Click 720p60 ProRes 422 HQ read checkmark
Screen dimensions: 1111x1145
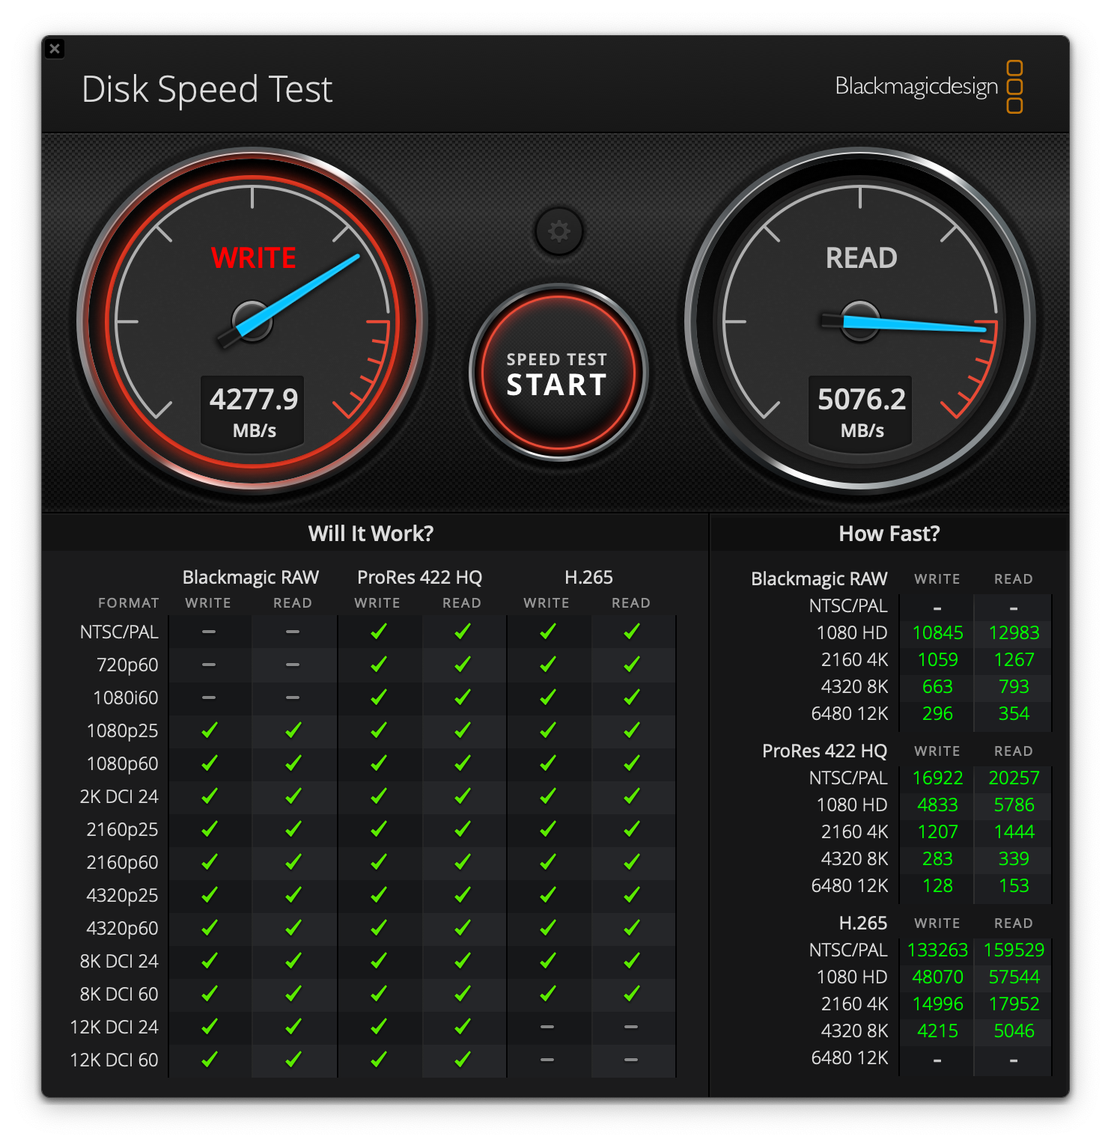click(x=463, y=665)
